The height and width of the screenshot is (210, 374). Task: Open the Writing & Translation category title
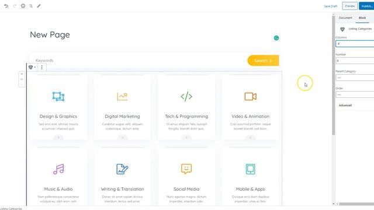point(122,189)
